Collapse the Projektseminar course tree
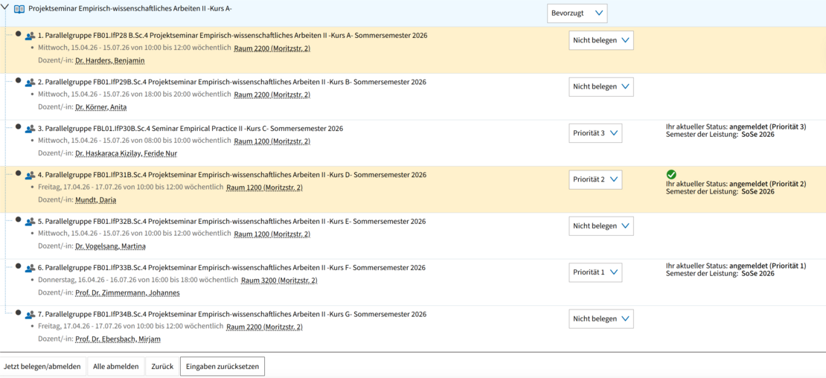Viewport: 826px width, 378px height. [x=5, y=7]
